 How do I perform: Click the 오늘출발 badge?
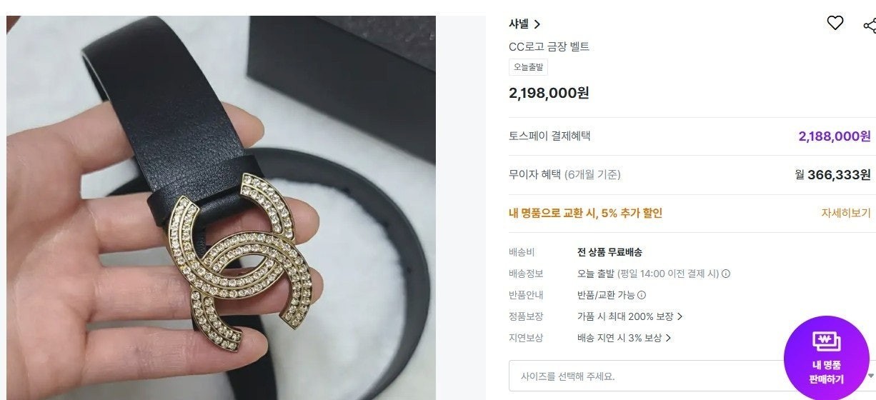(x=528, y=67)
